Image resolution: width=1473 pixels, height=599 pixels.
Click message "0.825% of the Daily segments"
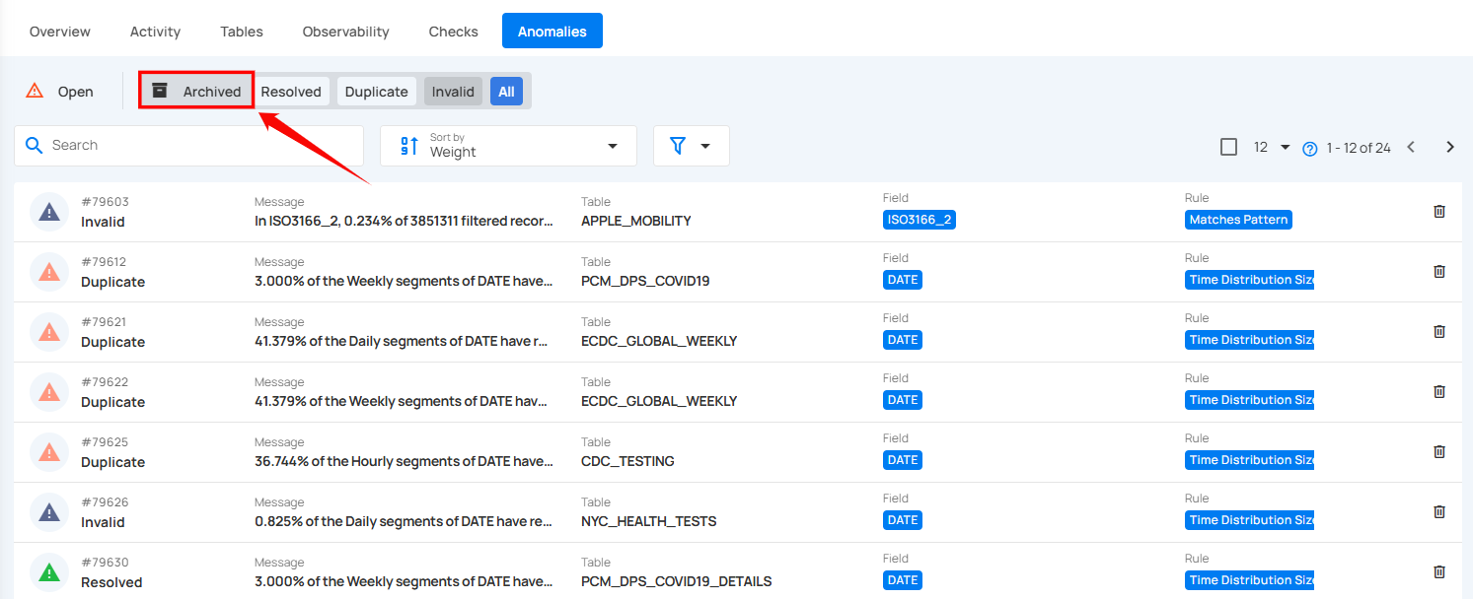(404, 521)
